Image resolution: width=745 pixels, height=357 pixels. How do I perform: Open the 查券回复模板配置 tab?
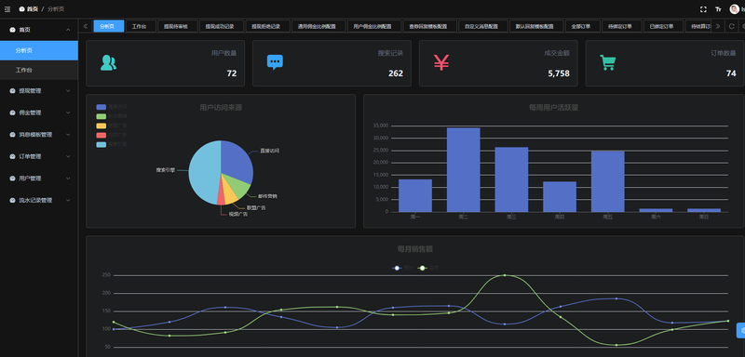pyautogui.click(x=430, y=26)
